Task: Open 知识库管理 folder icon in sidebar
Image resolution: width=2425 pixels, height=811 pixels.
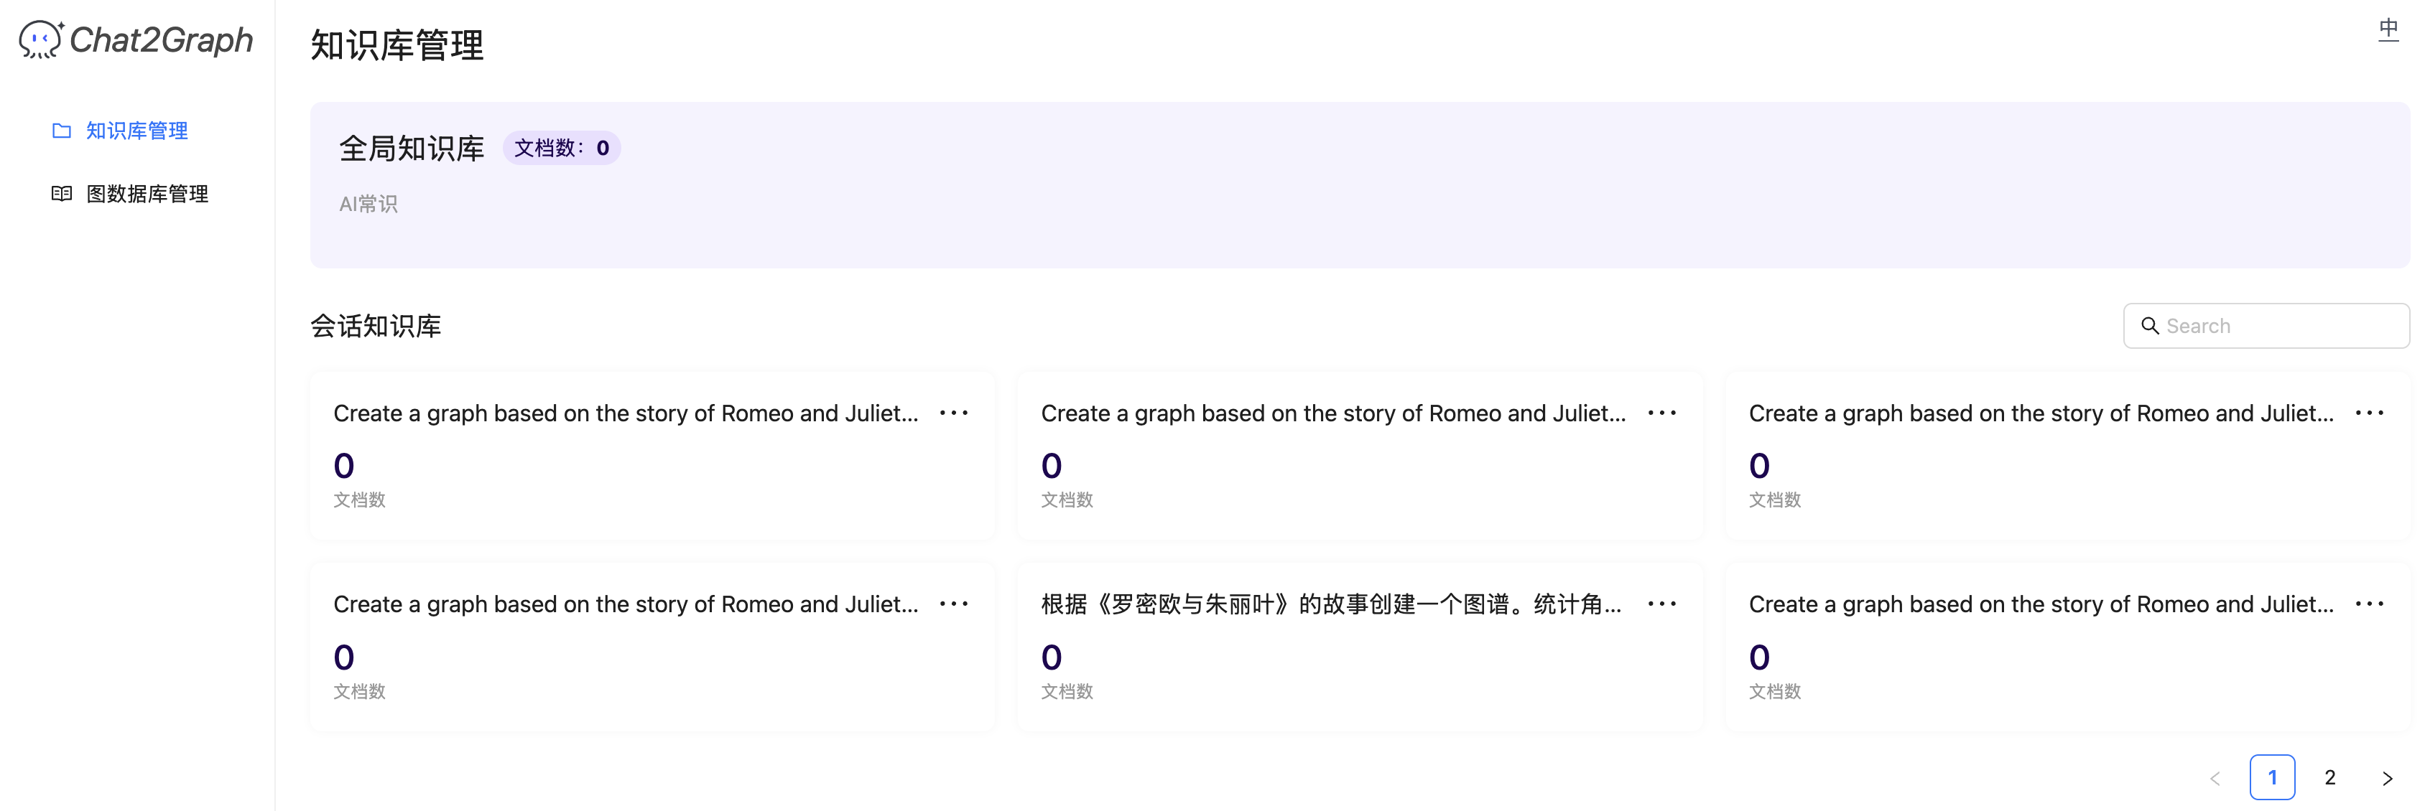Action: click(61, 131)
